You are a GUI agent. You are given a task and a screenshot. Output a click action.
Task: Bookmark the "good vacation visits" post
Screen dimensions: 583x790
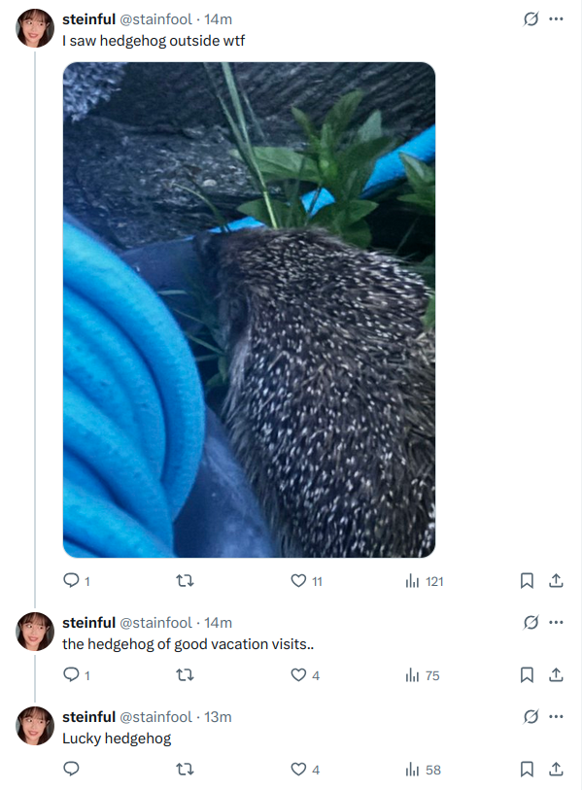tap(527, 674)
